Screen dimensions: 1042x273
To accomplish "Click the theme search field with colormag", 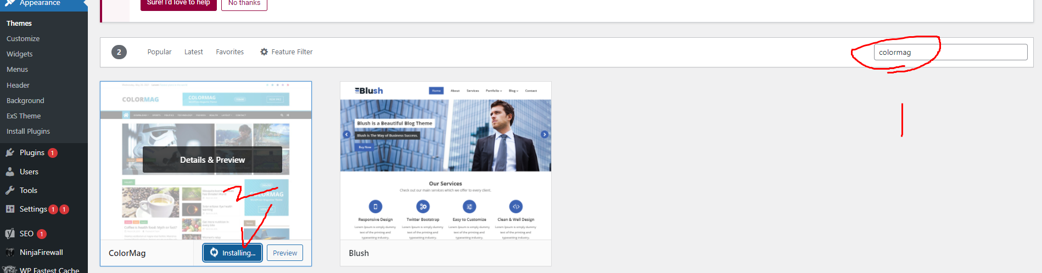I will click(x=950, y=52).
